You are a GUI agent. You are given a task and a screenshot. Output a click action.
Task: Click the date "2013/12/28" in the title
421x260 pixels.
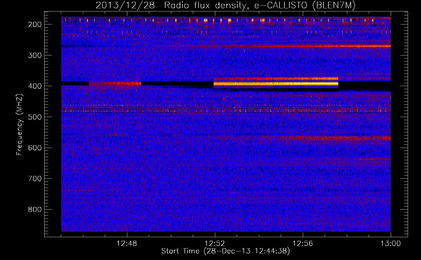click(x=125, y=5)
